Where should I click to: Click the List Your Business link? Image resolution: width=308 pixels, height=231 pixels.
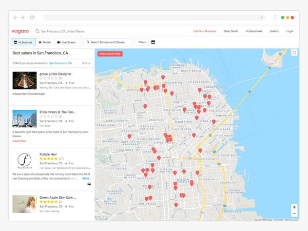(x=205, y=31)
